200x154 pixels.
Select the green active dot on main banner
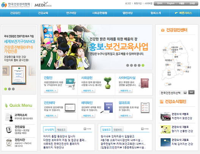pos(143,65)
